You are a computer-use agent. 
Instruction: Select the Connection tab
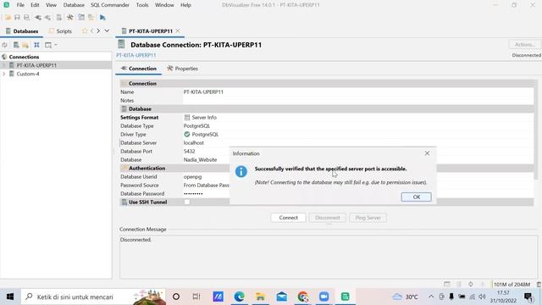click(139, 69)
